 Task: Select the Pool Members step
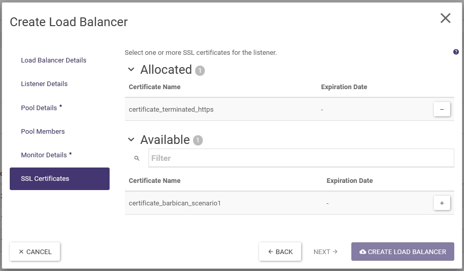[x=43, y=131]
